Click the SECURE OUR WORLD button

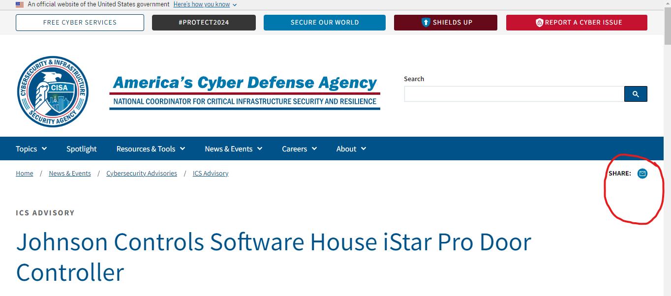tap(324, 22)
